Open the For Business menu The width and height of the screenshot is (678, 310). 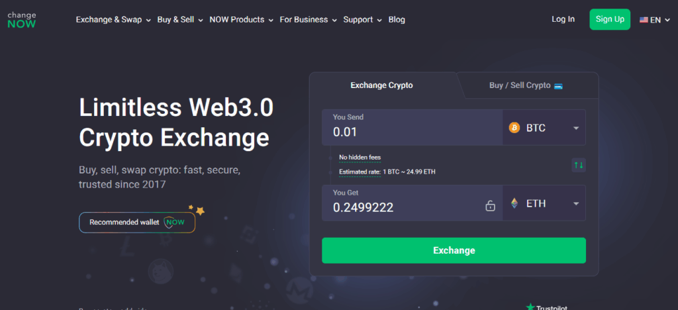point(308,20)
